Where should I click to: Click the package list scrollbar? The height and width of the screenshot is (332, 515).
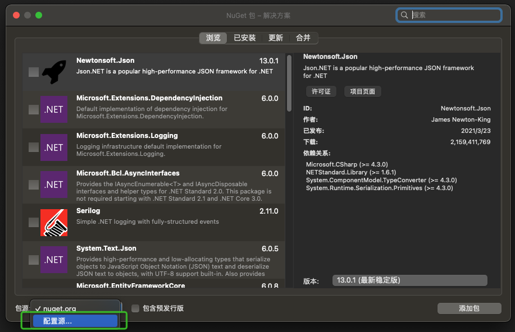pos(289,84)
